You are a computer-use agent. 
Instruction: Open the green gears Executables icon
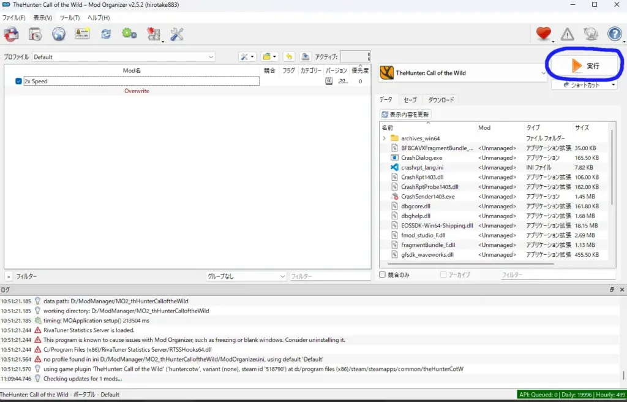click(x=129, y=34)
